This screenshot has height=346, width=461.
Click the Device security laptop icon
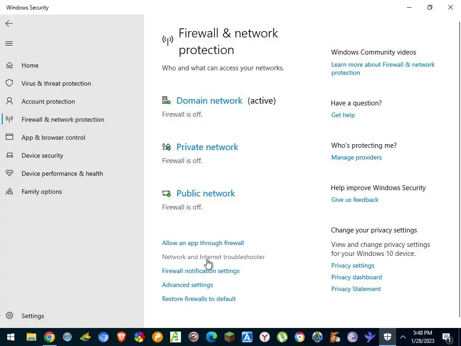[x=9, y=155]
